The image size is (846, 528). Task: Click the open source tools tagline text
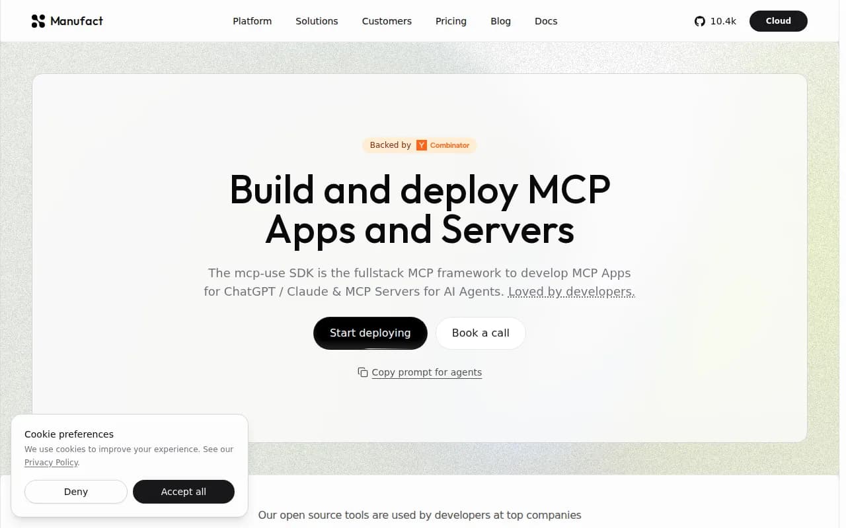(420, 515)
